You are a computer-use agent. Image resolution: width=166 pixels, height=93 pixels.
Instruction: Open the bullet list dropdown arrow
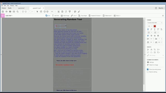[x=151, y=33]
